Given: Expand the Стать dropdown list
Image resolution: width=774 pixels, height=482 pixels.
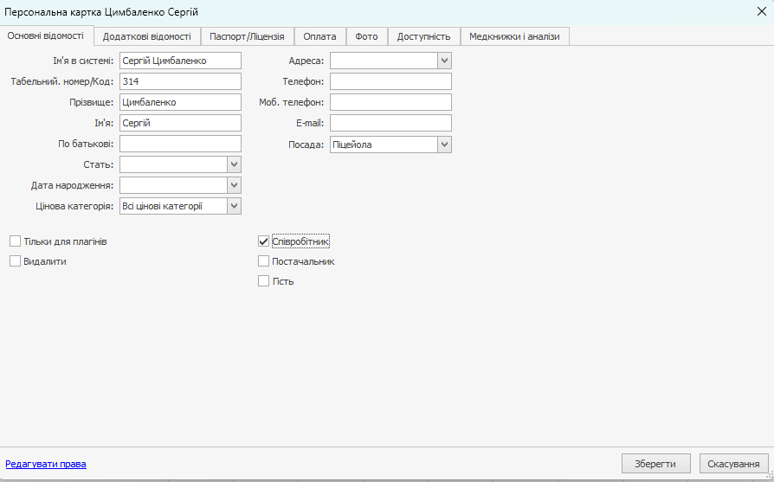Looking at the screenshot, I should click(234, 164).
